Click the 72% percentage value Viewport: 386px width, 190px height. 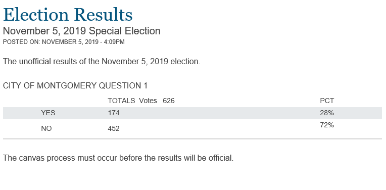click(x=327, y=125)
